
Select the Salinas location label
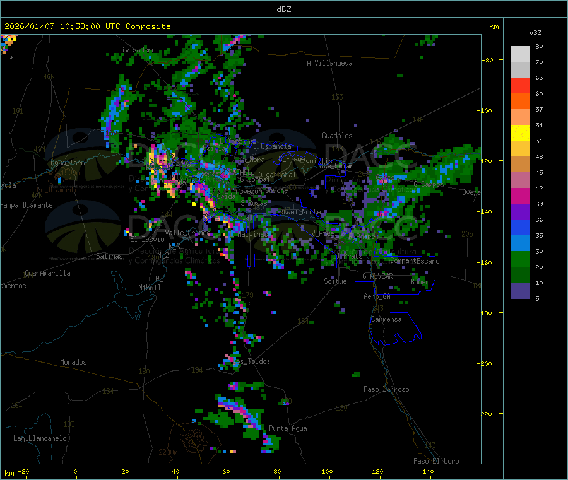pyautogui.click(x=109, y=256)
